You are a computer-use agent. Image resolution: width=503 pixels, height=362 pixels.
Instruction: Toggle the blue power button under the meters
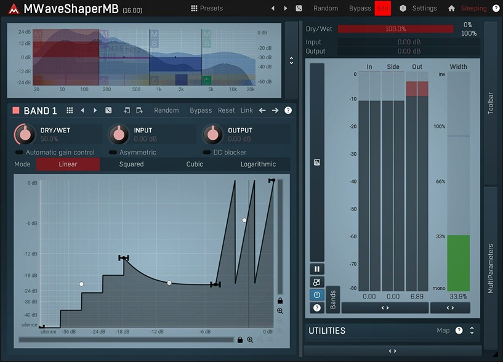(317, 294)
